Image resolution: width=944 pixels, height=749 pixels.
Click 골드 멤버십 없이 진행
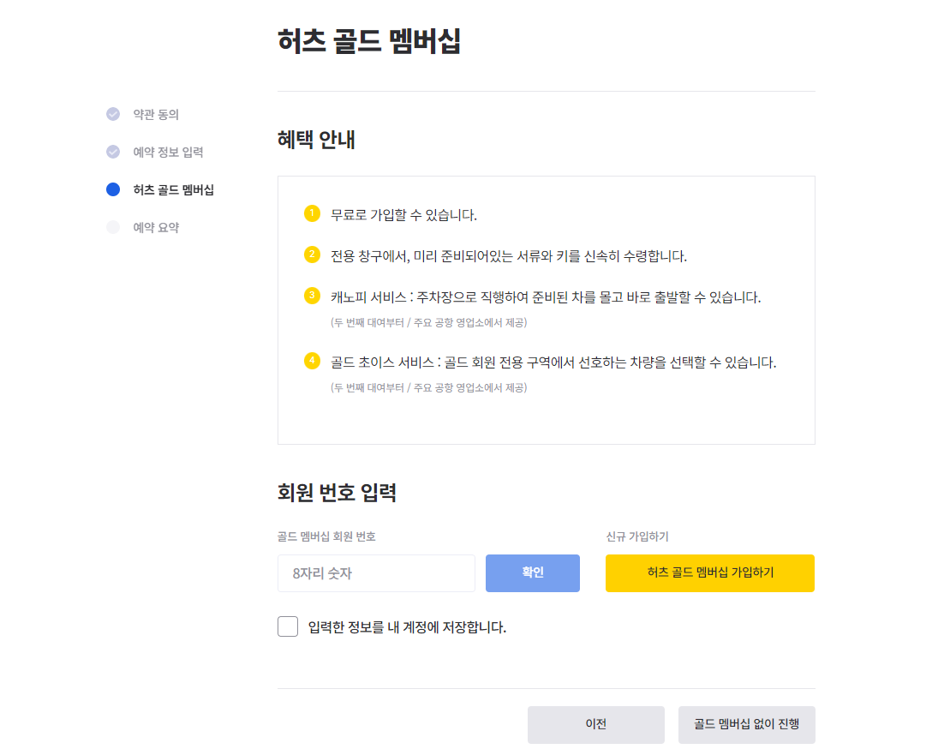(x=746, y=724)
